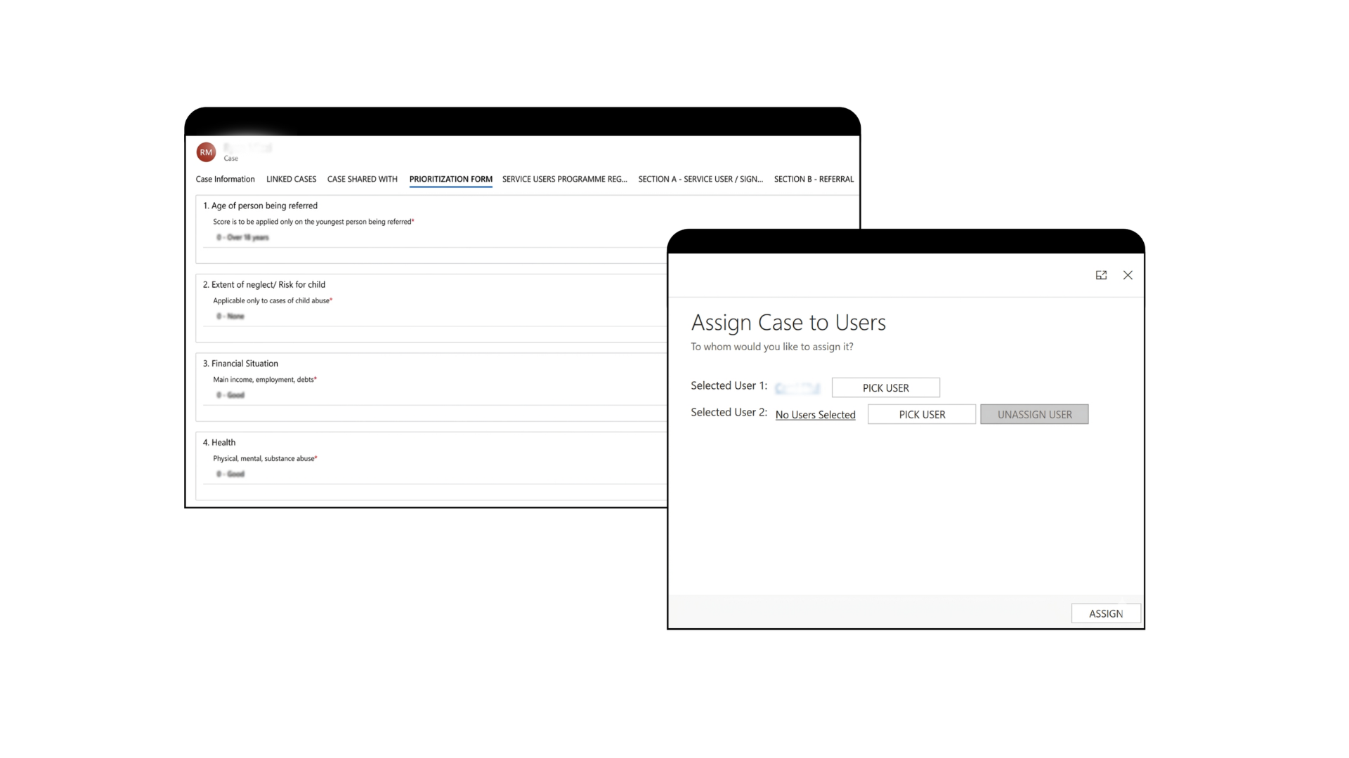Open the CASE SHARED WITH tab
The width and height of the screenshot is (1349, 758).
click(x=363, y=179)
